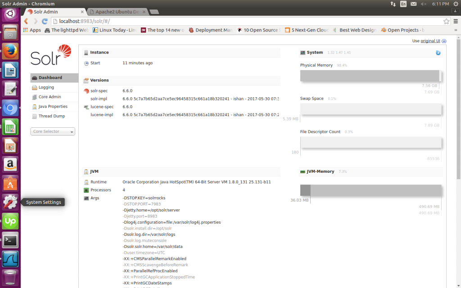Click the JVM-Memory usage bar

point(371,190)
